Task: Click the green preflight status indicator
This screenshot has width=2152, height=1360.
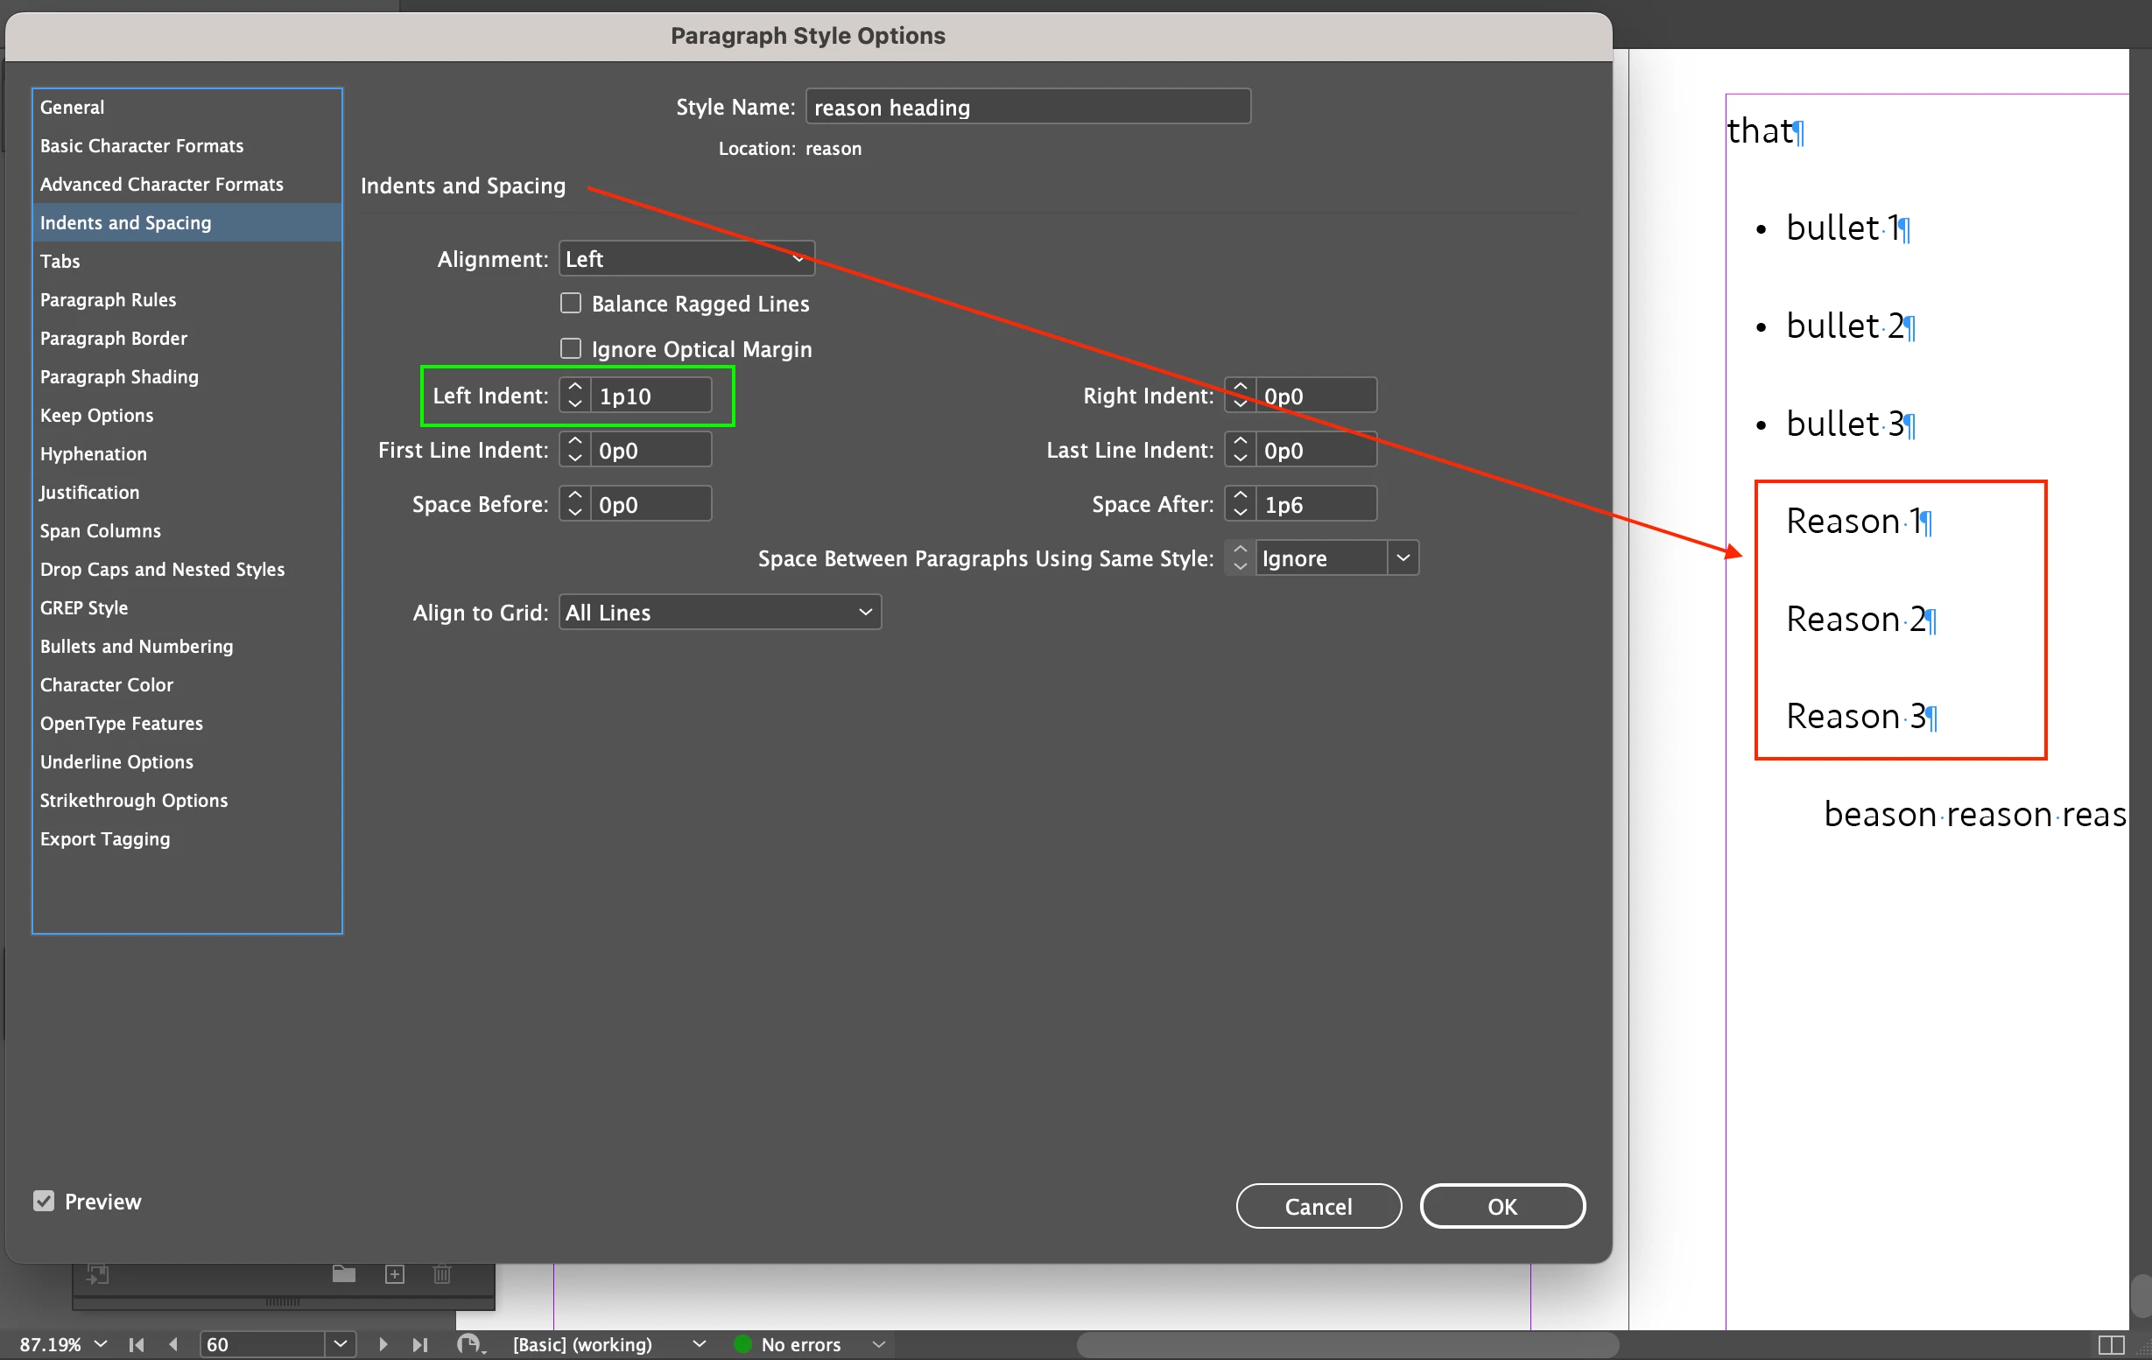Action: coord(742,1344)
